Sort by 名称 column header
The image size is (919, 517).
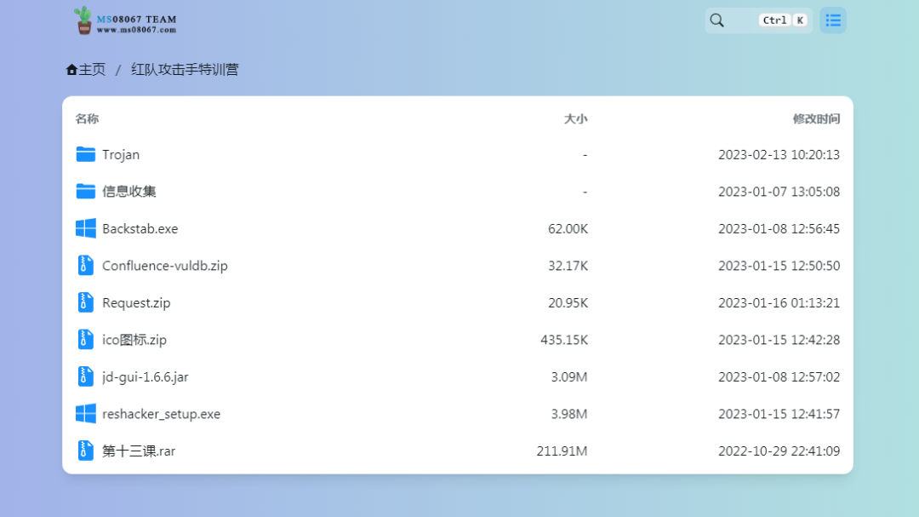pos(87,118)
